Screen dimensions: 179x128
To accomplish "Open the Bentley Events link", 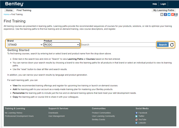I will click(98, 119).
